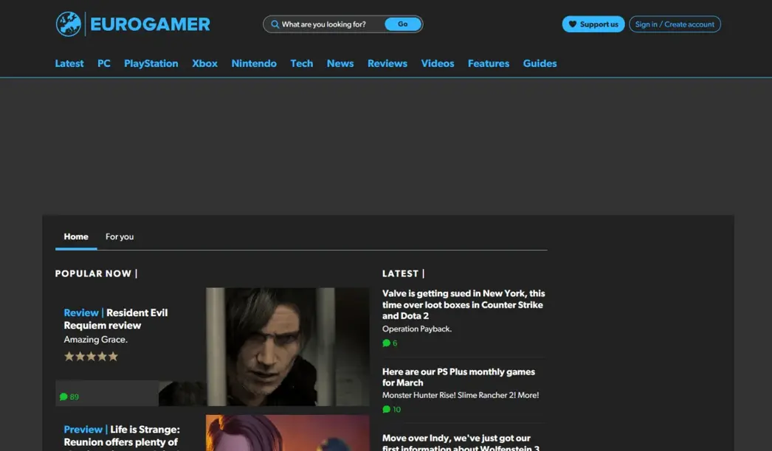The height and width of the screenshot is (451, 772).
Task: Click the Eurogamer globe logo icon
Action: coord(69,24)
